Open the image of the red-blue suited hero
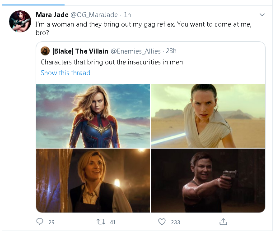Image resolution: width=280 pixels, height=231 pixels. tap(93, 115)
